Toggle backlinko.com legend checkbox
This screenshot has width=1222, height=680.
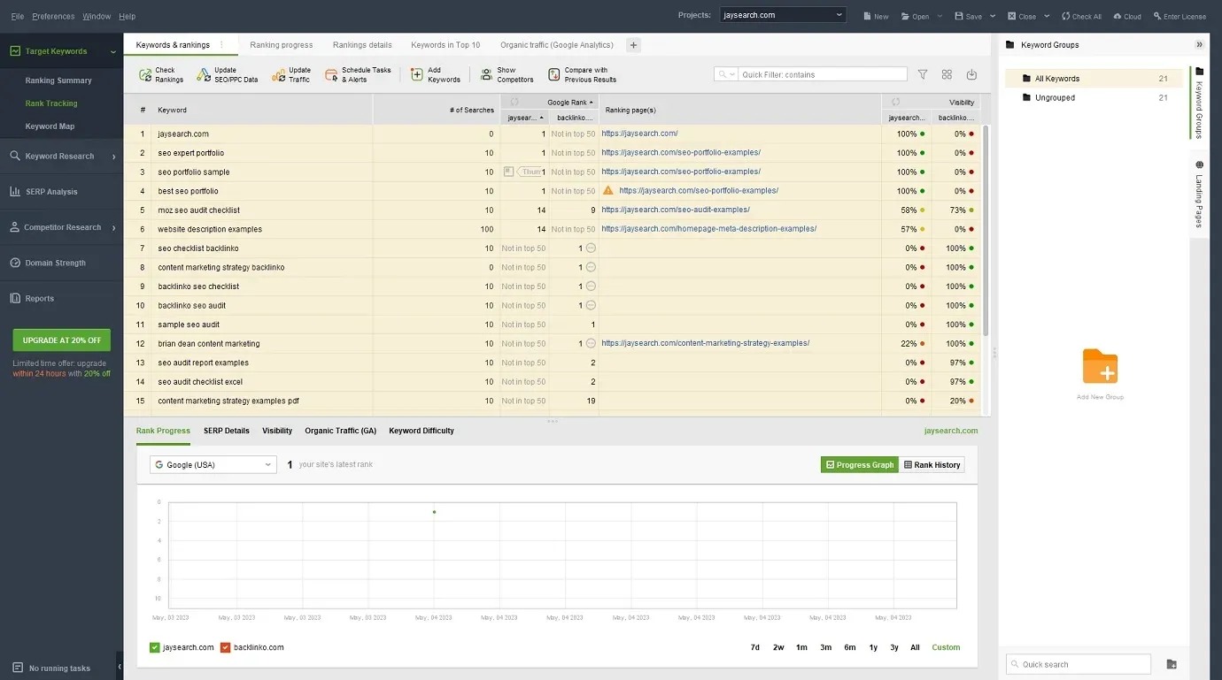[225, 647]
